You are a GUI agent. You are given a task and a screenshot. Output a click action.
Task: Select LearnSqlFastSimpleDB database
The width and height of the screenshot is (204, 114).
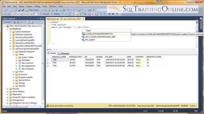pos(25,40)
